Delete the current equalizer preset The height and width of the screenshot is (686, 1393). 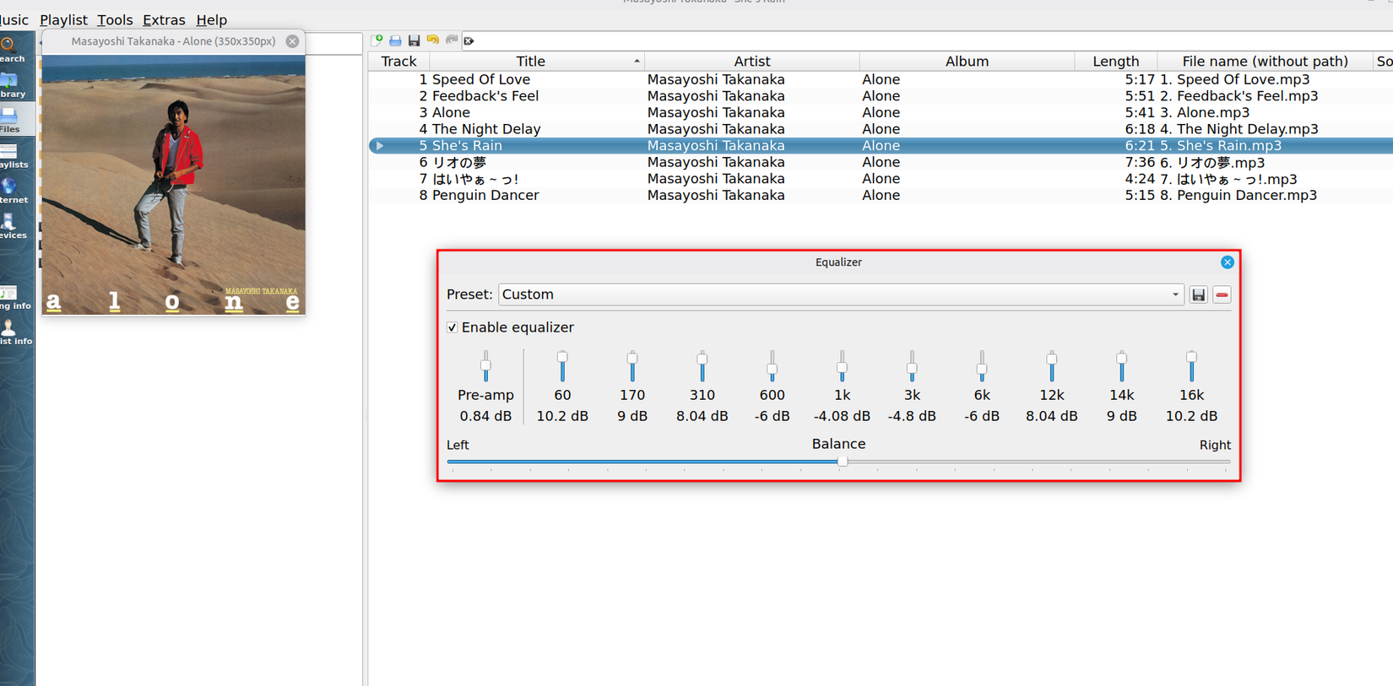tap(1222, 294)
